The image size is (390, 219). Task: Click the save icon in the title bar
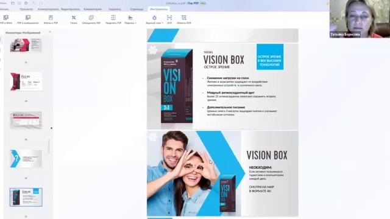19,3
